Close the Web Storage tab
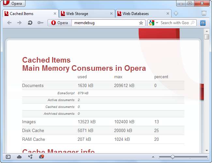Screen dimensions: 212x163 tap(111, 13)
